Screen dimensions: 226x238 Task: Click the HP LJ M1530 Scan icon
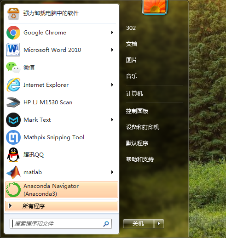13,102
